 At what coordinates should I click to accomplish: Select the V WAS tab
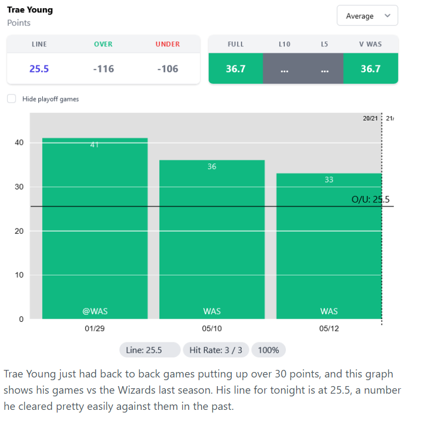[370, 44]
